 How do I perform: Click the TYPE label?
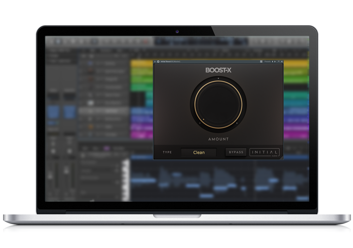click(167, 152)
